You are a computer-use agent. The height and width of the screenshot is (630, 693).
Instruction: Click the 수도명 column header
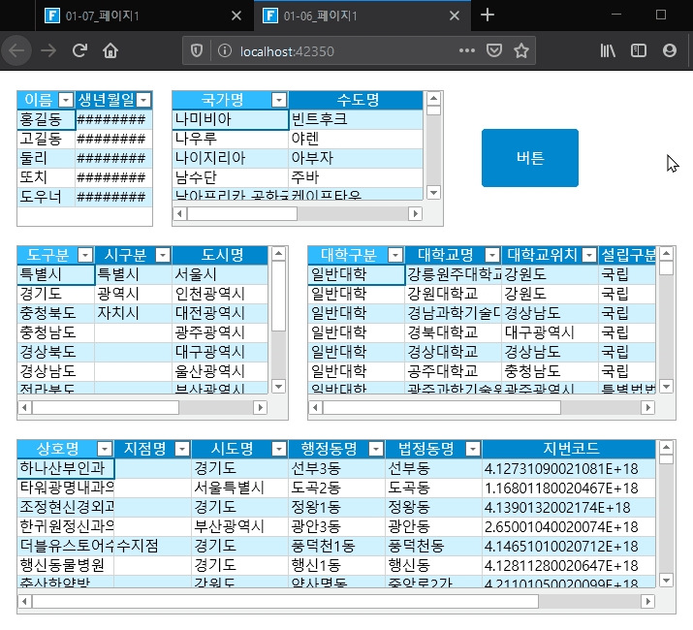(356, 100)
